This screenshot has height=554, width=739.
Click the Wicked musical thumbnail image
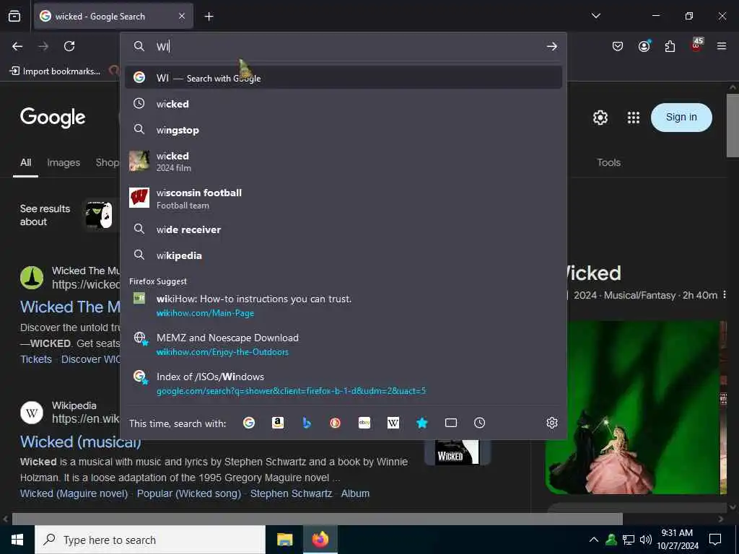[x=457, y=452]
